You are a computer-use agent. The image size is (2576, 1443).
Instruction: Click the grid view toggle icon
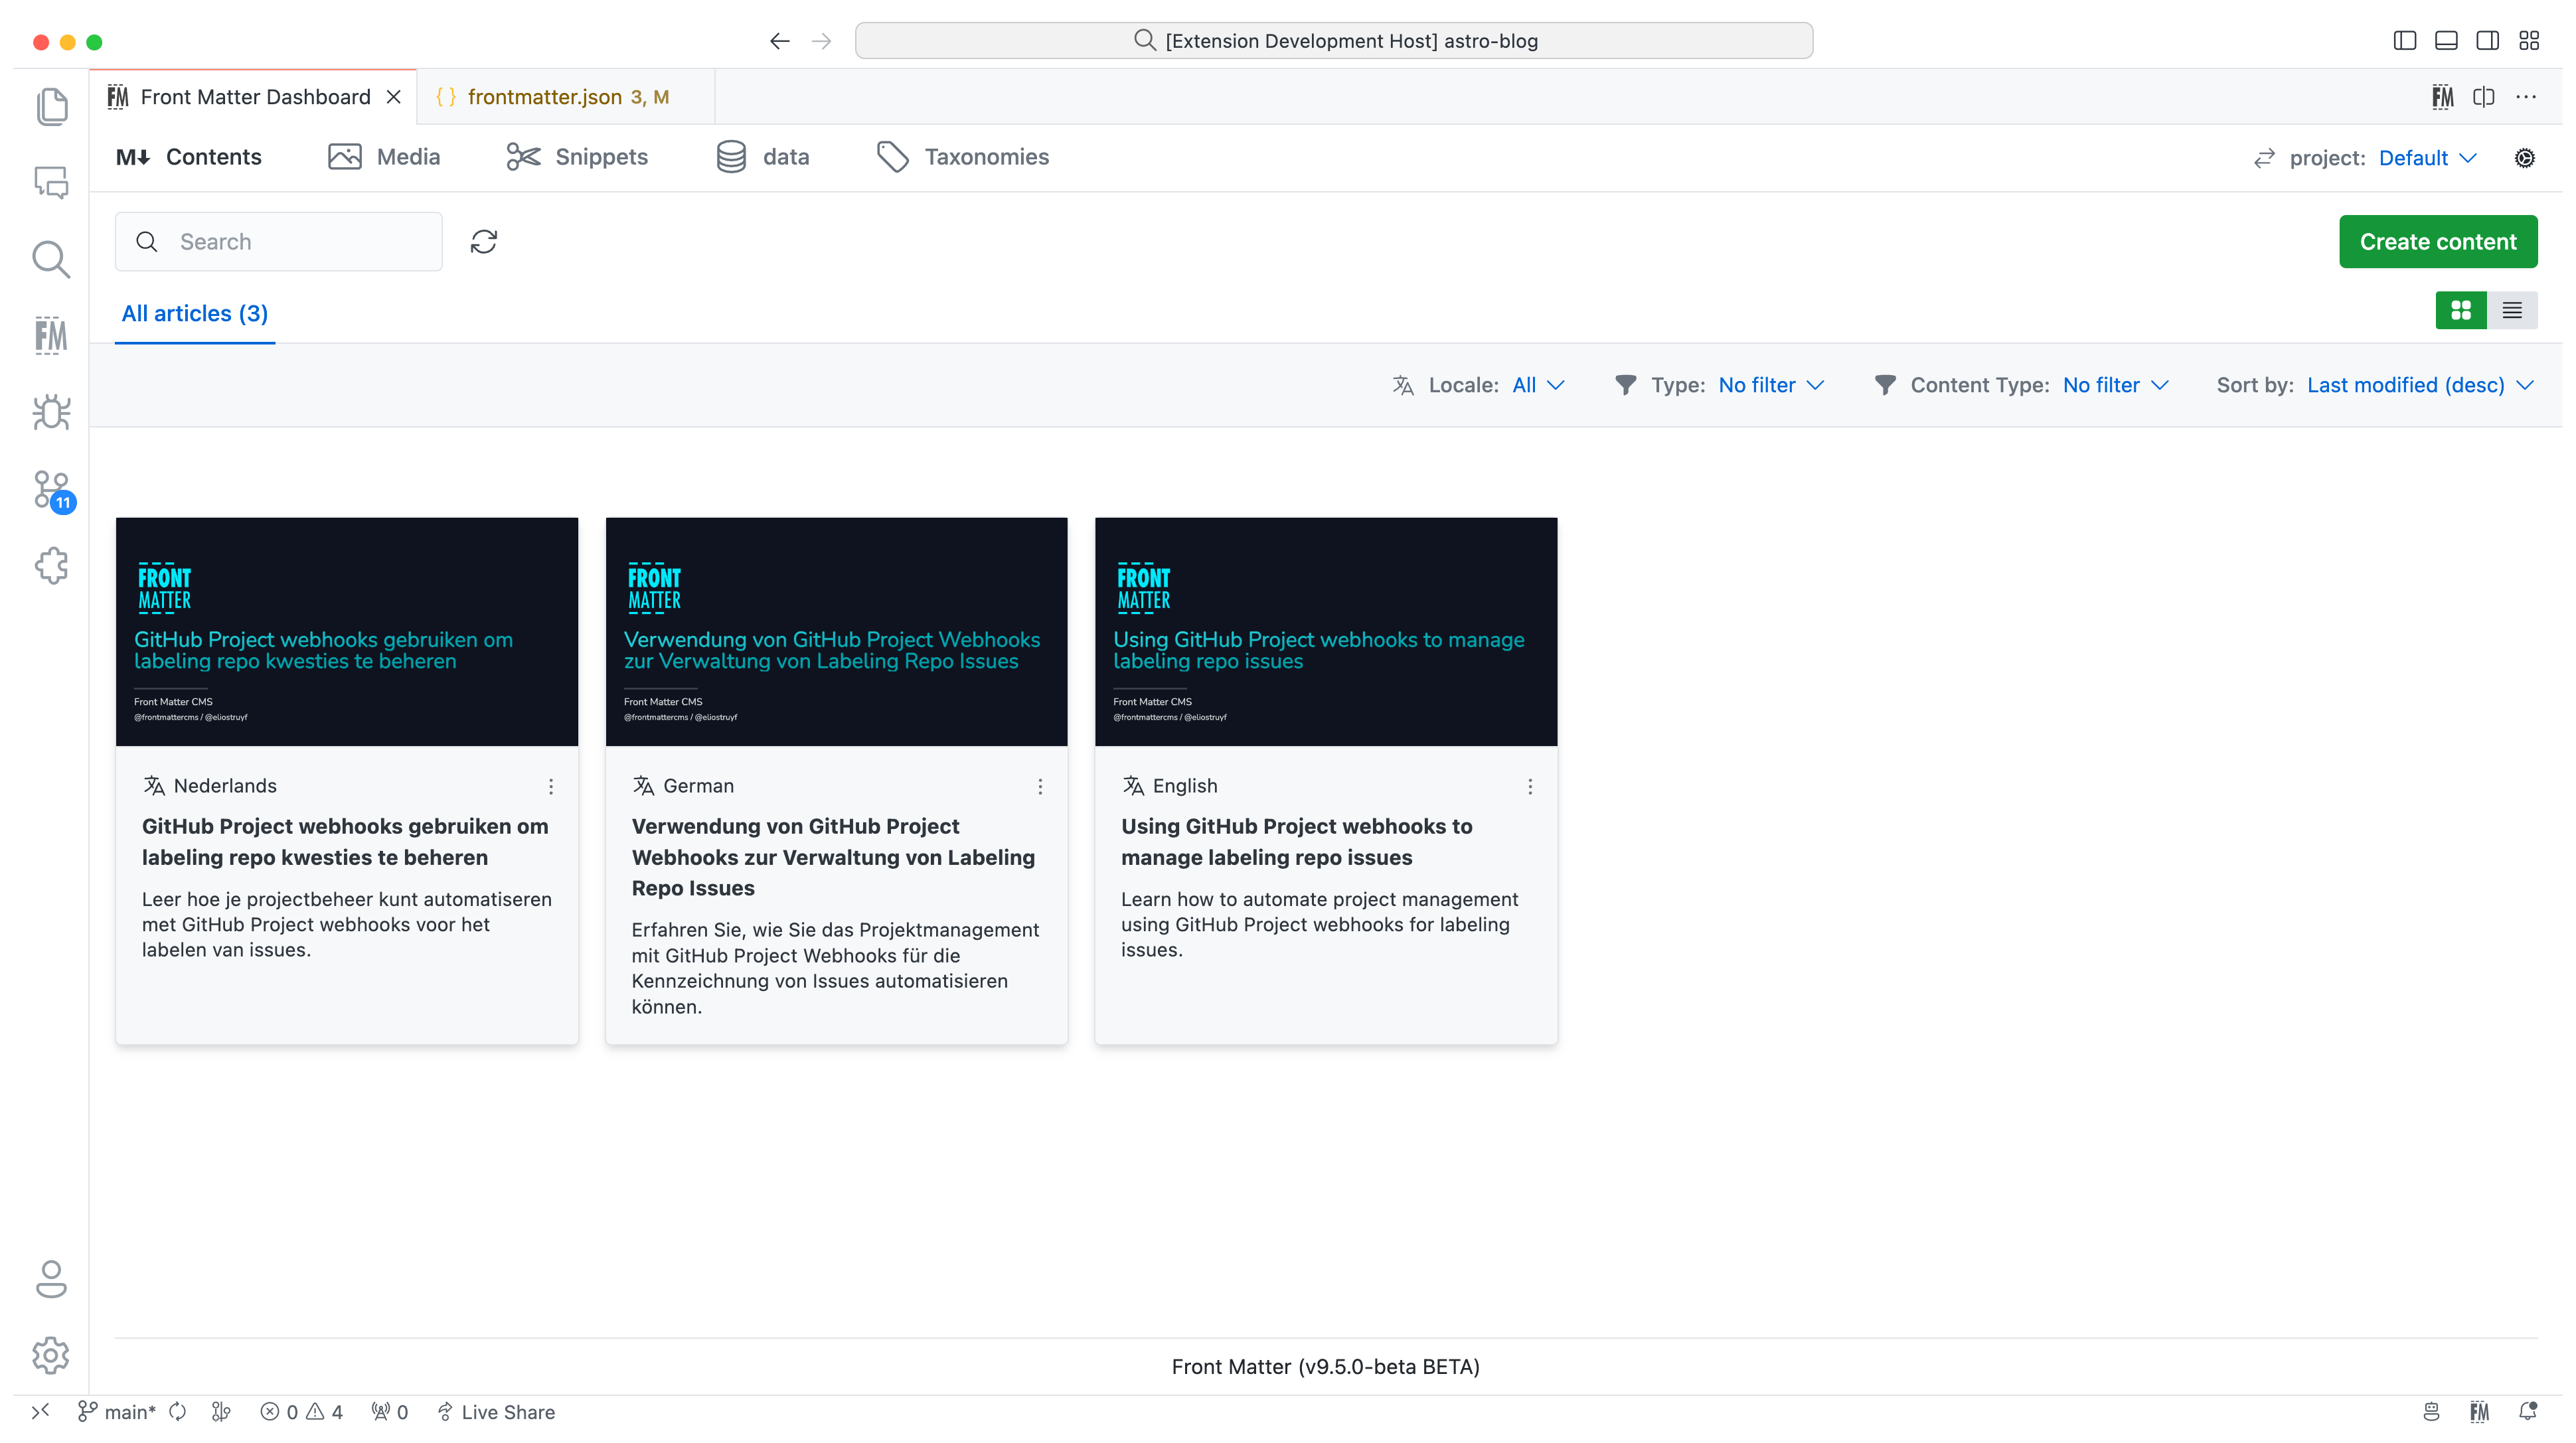pyautogui.click(x=2461, y=311)
